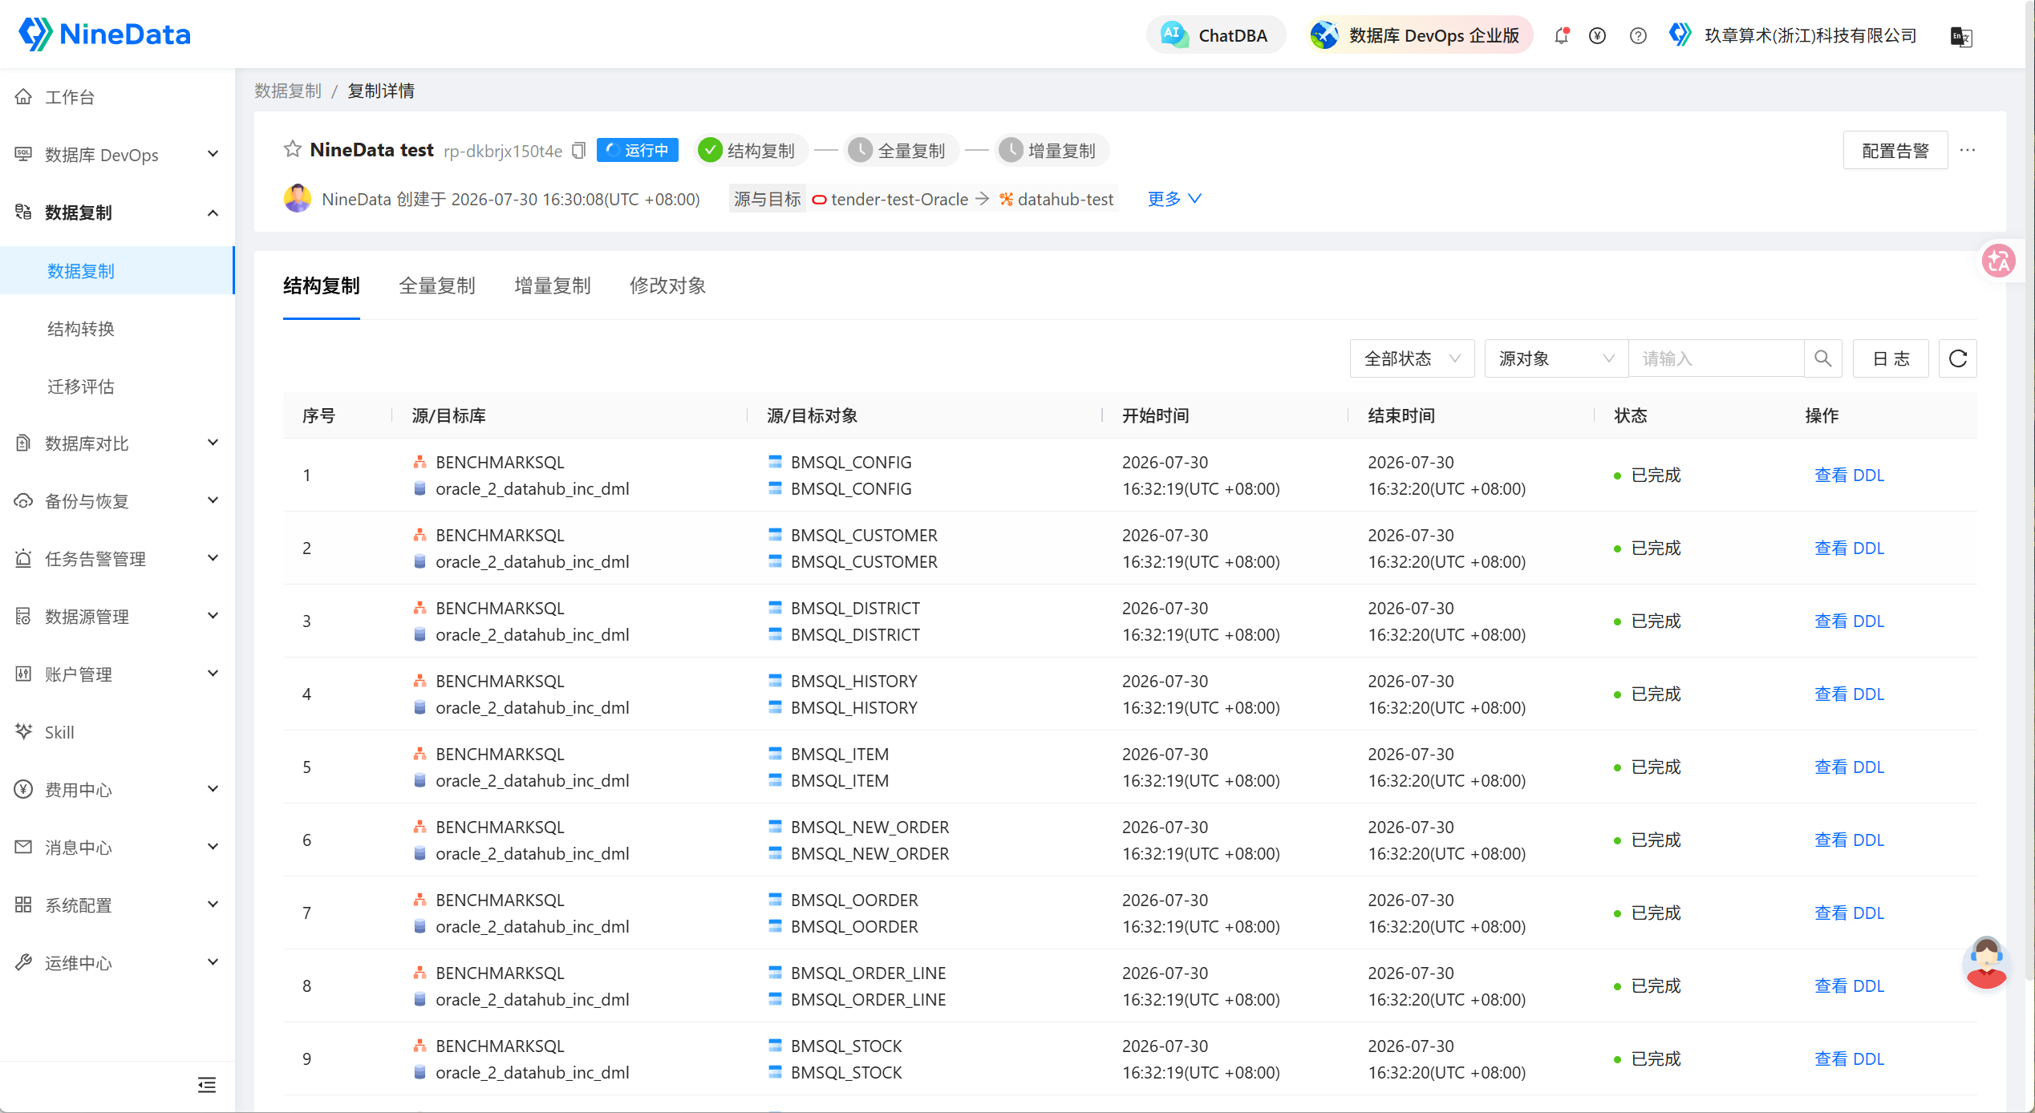Switch to 结构复制 tab
The width and height of the screenshot is (2035, 1113).
[x=322, y=285]
